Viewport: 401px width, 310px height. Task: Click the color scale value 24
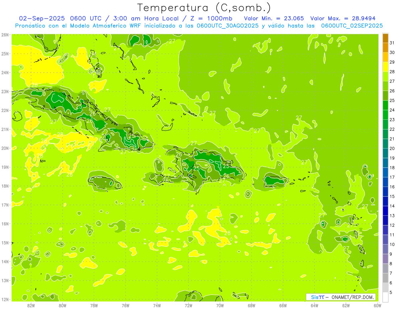[x=392, y=110]
